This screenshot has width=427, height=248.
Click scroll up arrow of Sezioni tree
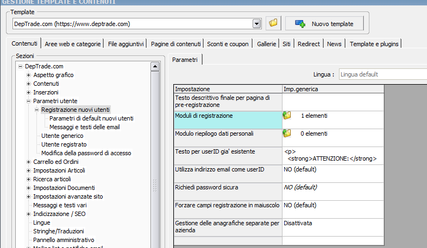click(x=155, y=66)
